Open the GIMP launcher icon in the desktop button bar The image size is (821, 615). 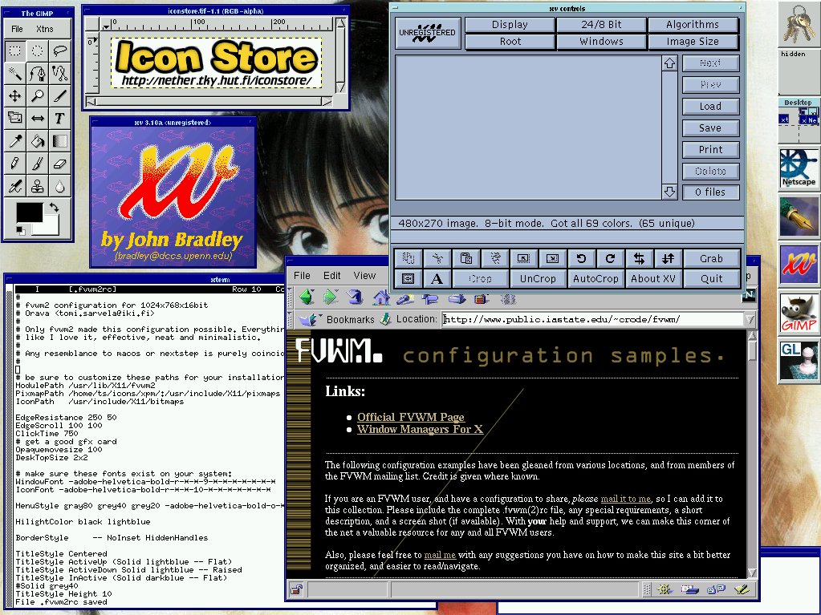(x=799, y=313)
